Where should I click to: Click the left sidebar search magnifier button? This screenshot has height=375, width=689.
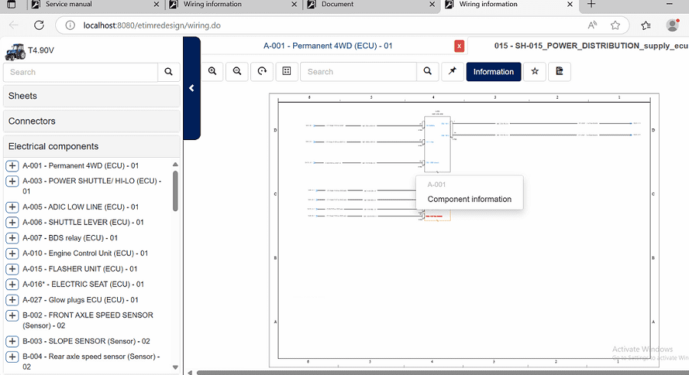[x=168, y=72]
